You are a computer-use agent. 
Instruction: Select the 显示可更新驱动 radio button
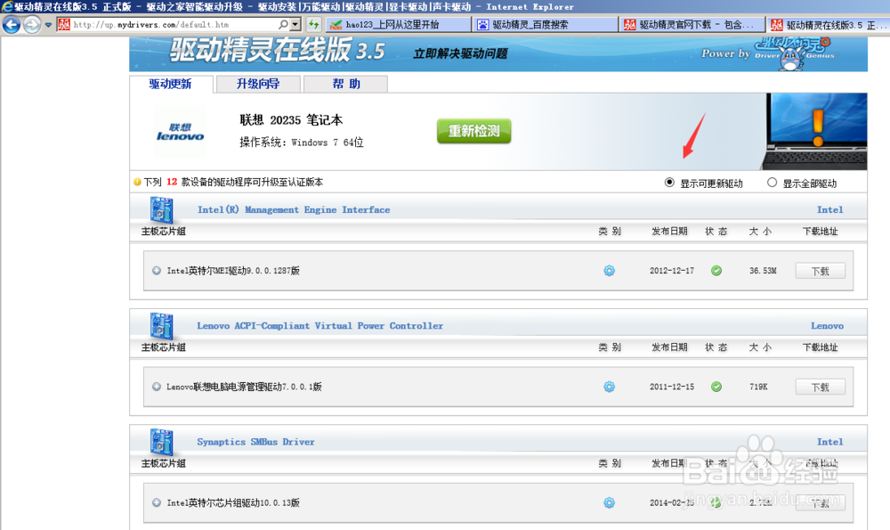pyautogui.click(x=669, y=183)
